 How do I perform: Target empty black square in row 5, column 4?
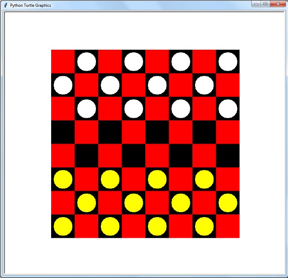[134, 156]
